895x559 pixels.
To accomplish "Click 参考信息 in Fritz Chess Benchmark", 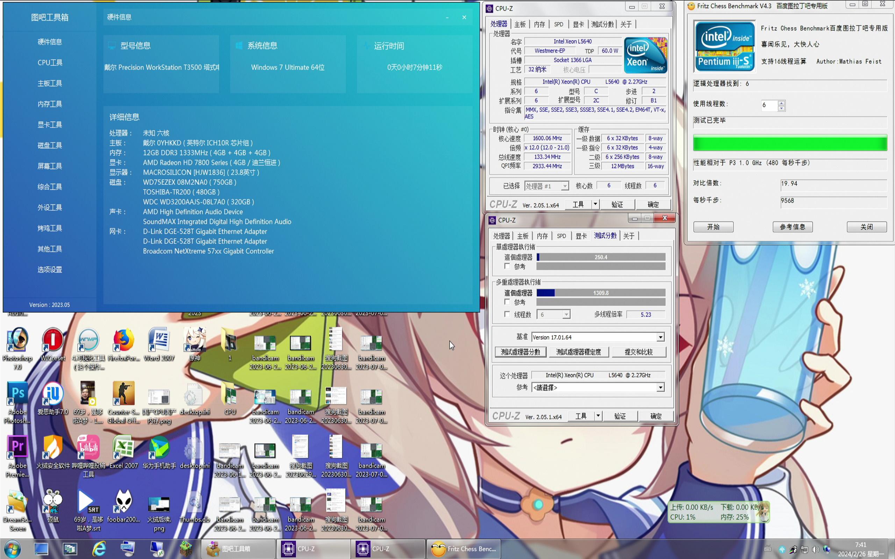I will pos(792,227).
